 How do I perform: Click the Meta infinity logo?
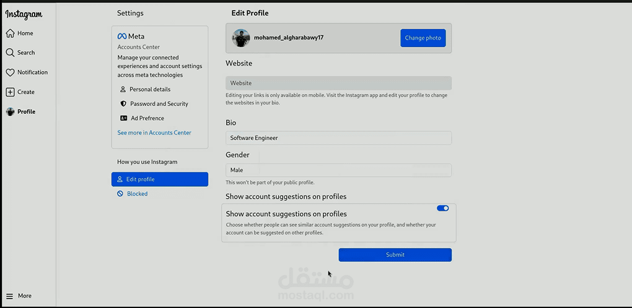point(121,36)
